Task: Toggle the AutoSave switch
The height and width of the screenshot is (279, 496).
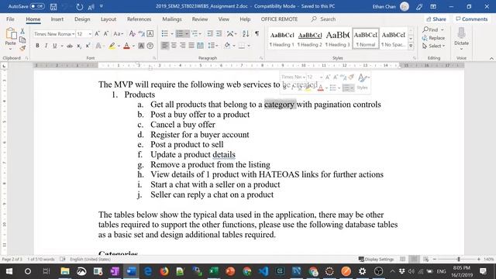Action: [37, 6]
